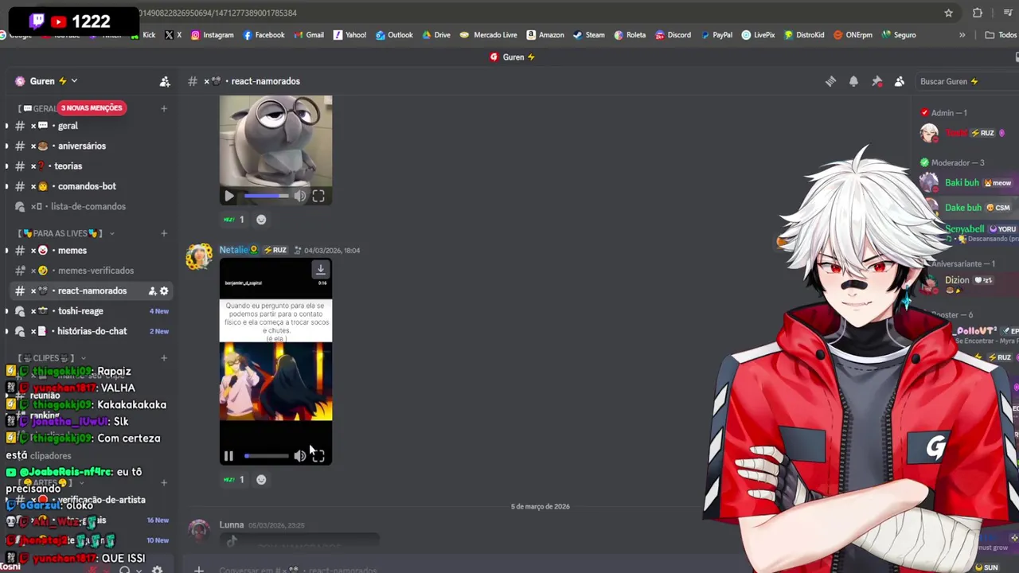This screenshot has width=1019, height=573.
Task: Select the comandos-bot channel
Action: click(88, 186)
